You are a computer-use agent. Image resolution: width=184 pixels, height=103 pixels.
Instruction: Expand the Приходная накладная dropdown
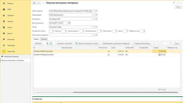[x=93, y=35]
